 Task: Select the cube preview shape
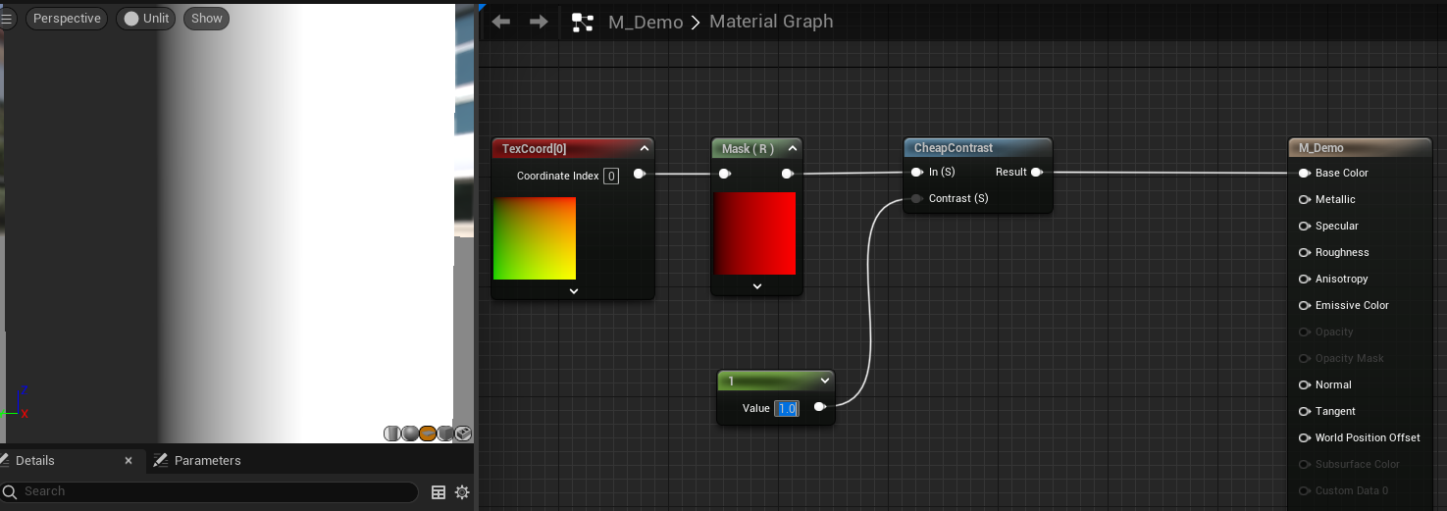tap(445, 434)
